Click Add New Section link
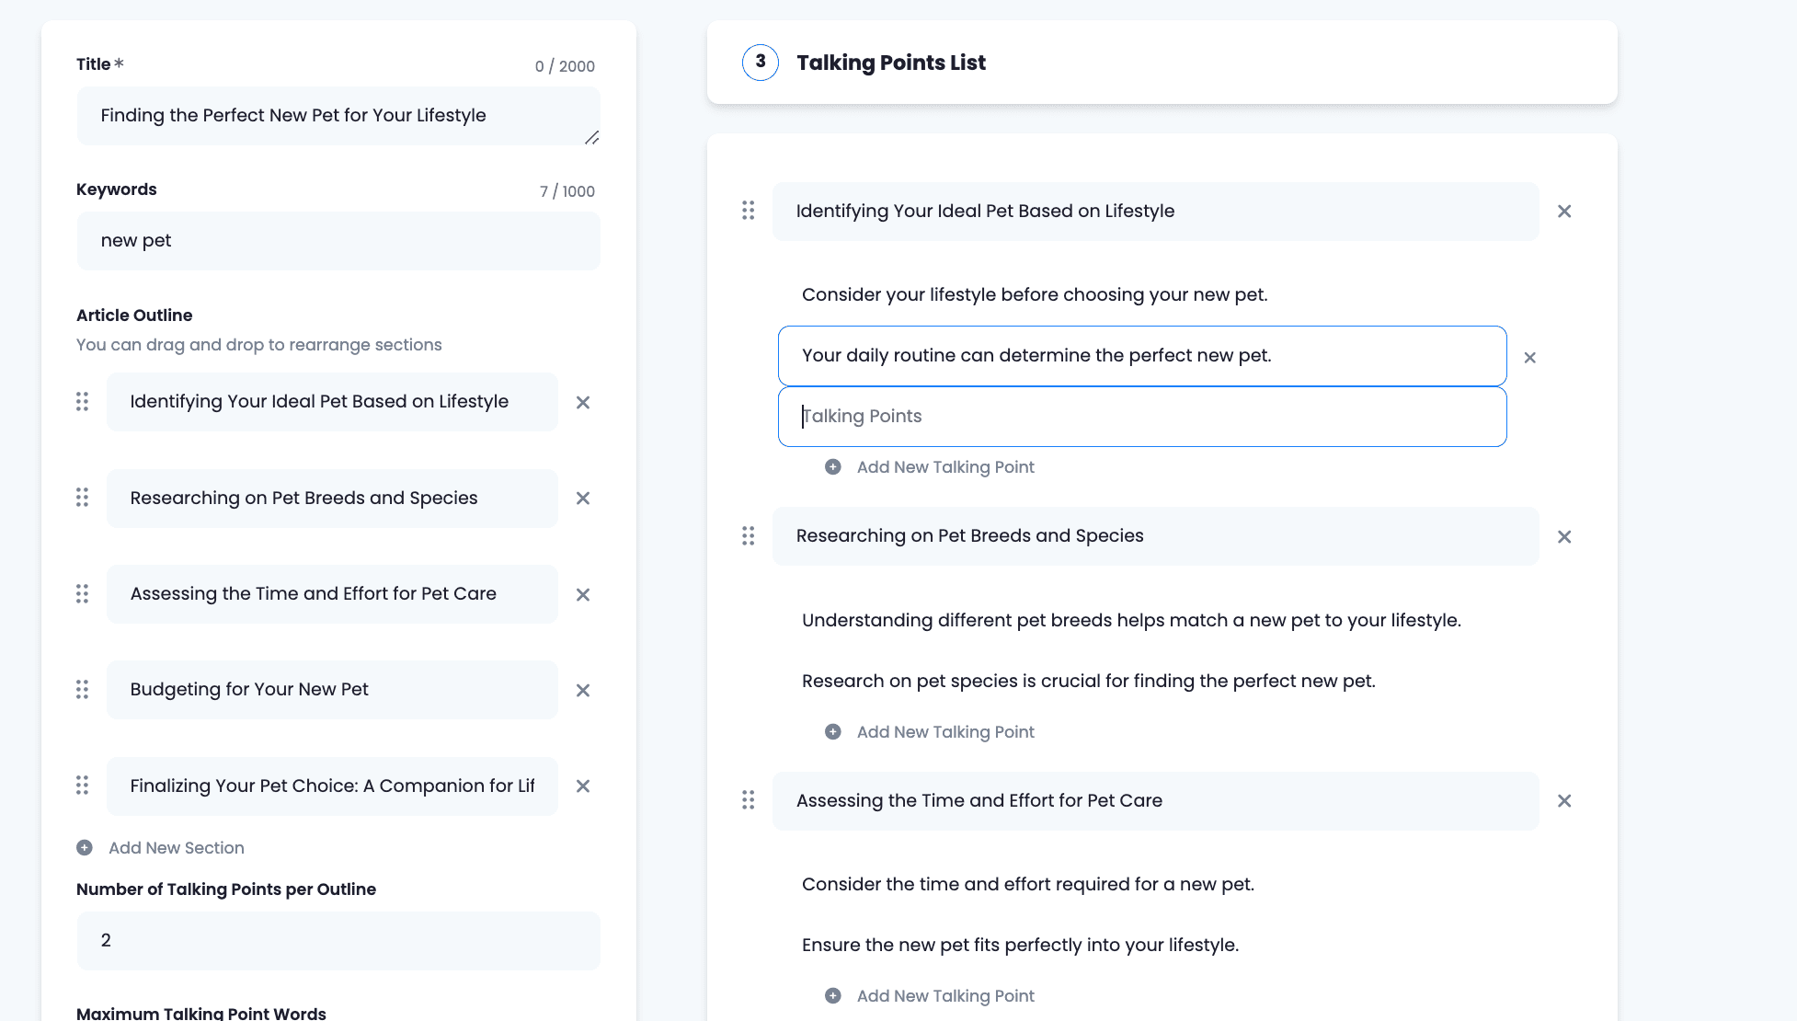 pyautogui.click(x=176, y=848)
